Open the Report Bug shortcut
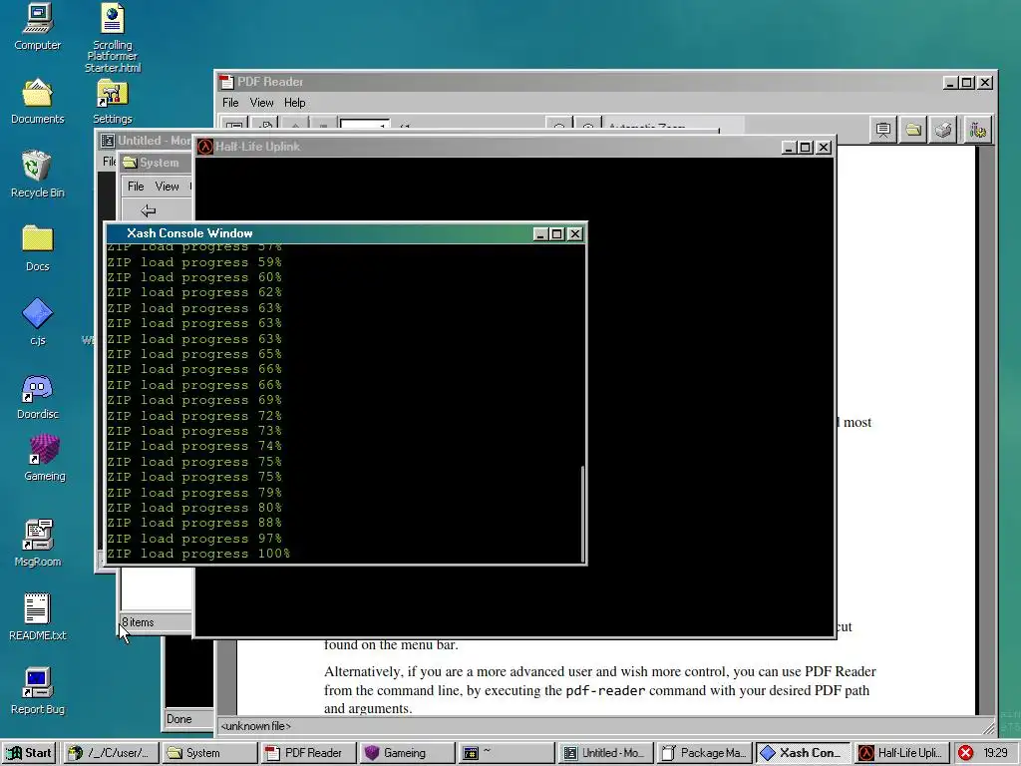1021x766 pixels. pos(37,691)
